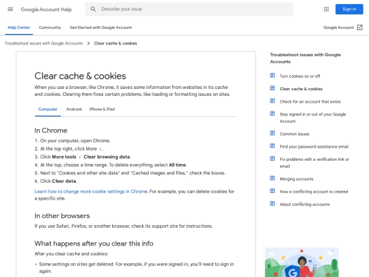The image size is (369, 277).
Task: Select the Help Center tab
Action: [x=19, y=27]
